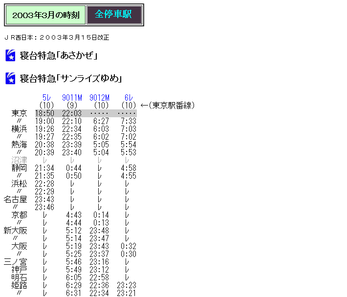
Task: Click the 0:32 Osaka time
Action: click(x=129, y=246)
